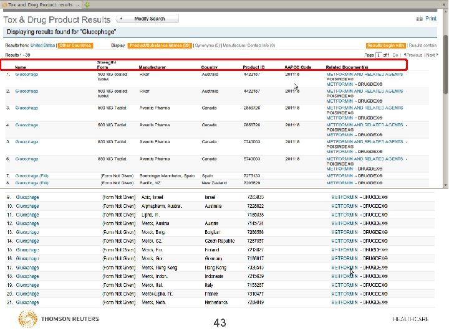Select 'Boehringer Mannheim, Spain' manufacturer cell

point(167,176)
